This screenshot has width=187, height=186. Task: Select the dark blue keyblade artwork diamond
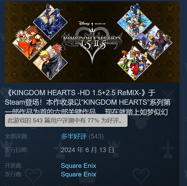pyautogui.click(x=50, y=22)
